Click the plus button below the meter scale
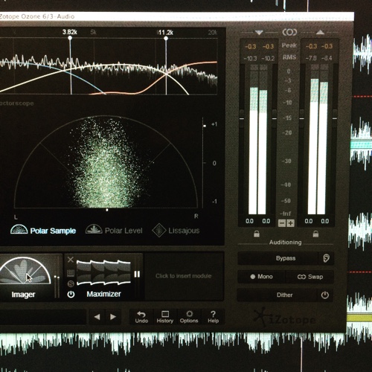The image size is (372, 372). point(290,223)
